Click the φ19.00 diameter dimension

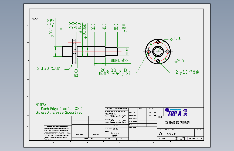(x=176, y=39)
